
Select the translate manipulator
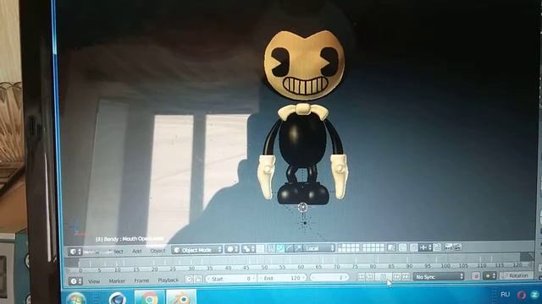click(280, 248)
